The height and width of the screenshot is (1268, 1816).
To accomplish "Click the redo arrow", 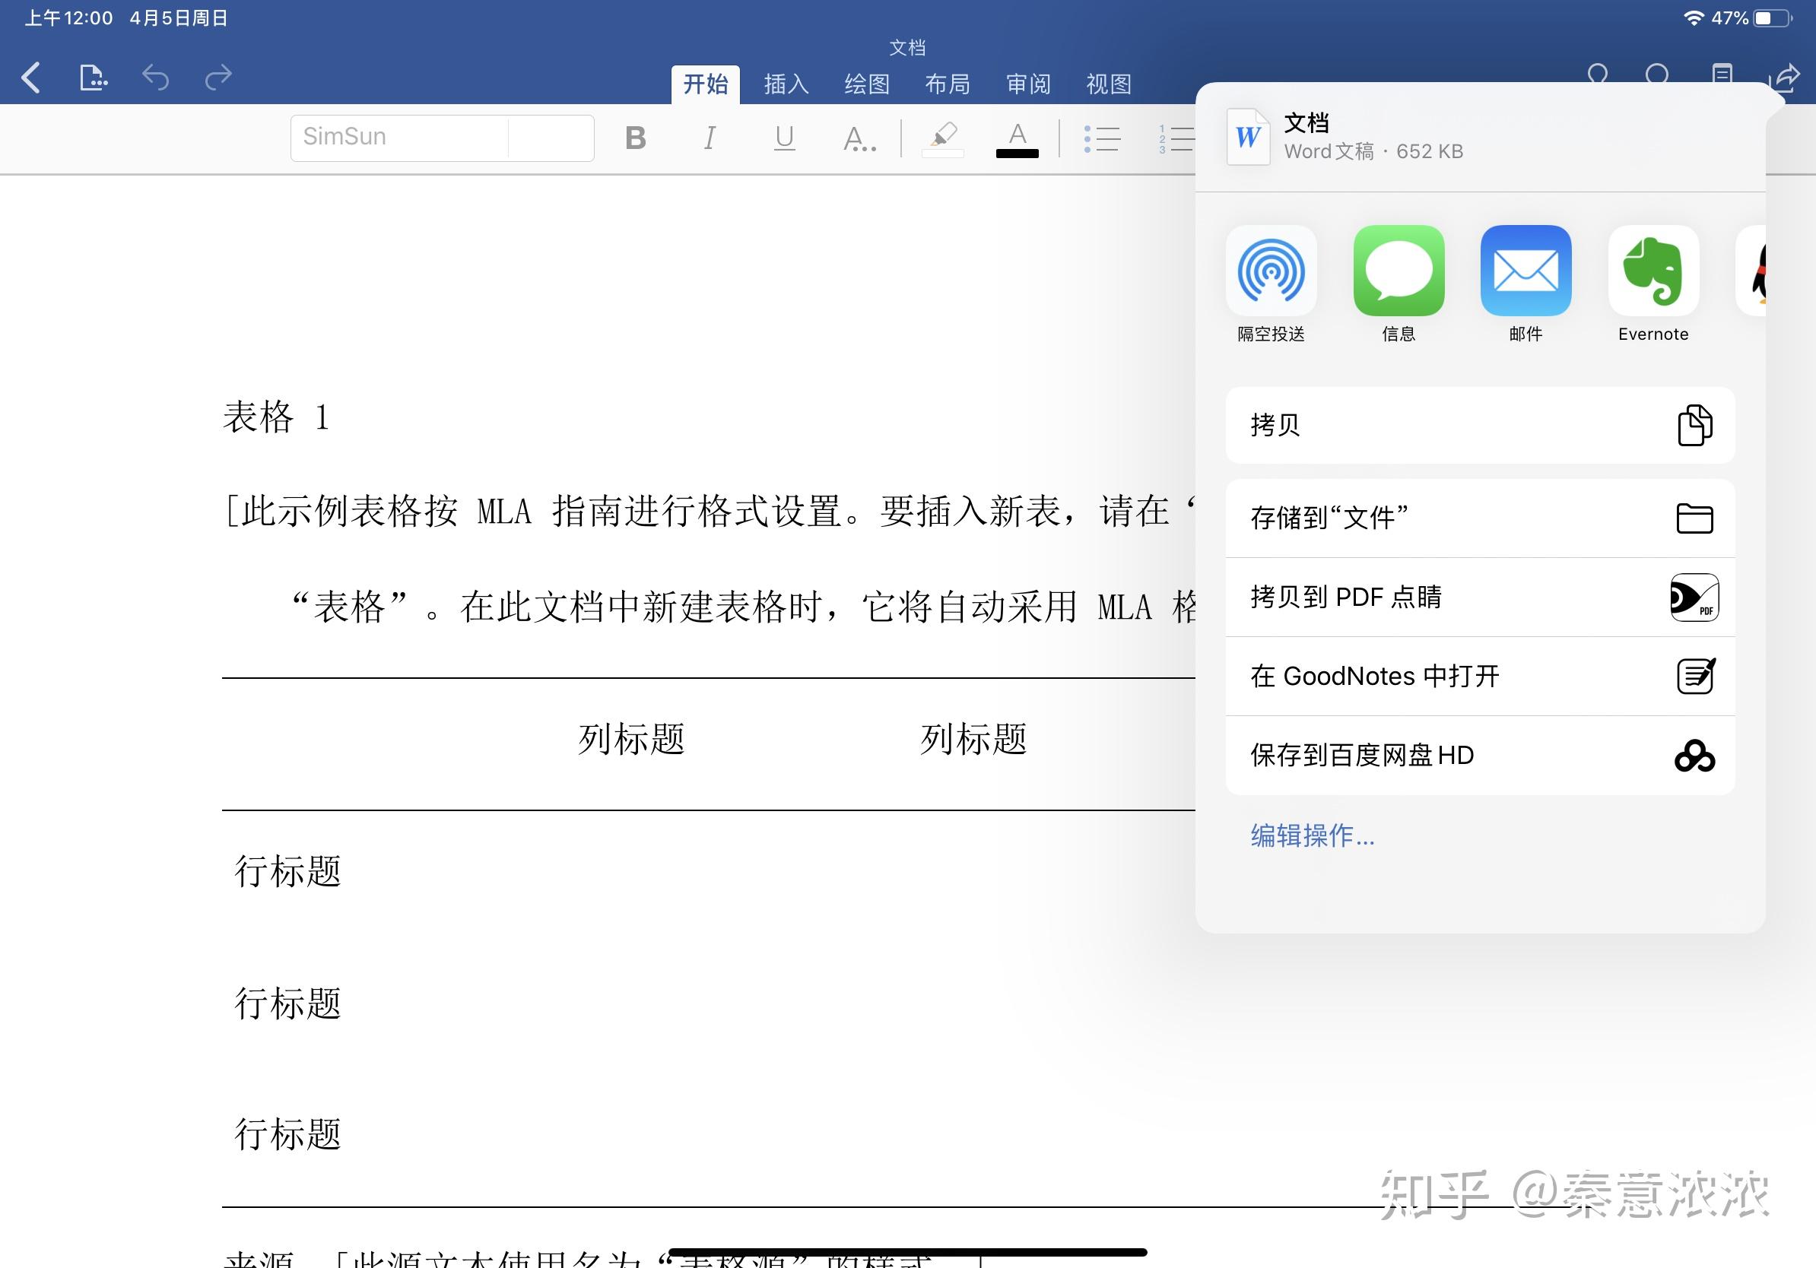I will [x=218, y=78].
